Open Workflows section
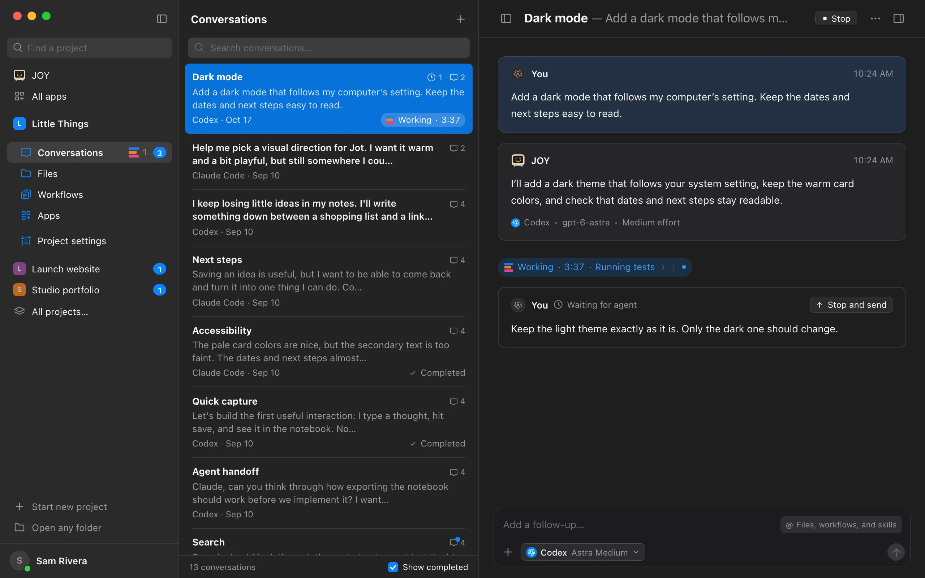This screenshot has width=925, height=578. 90,195
